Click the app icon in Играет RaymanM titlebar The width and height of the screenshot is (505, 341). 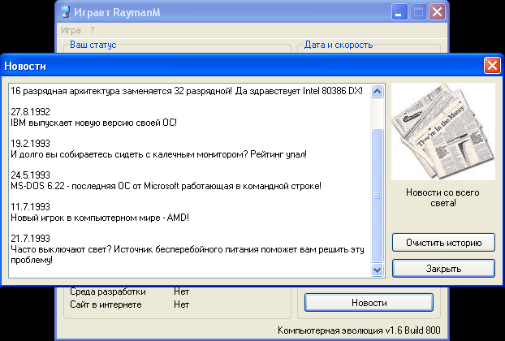[x=66, y=12]
